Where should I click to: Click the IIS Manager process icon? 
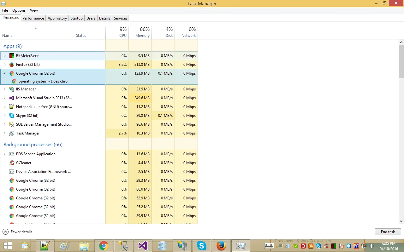click(x=12, y=89)
